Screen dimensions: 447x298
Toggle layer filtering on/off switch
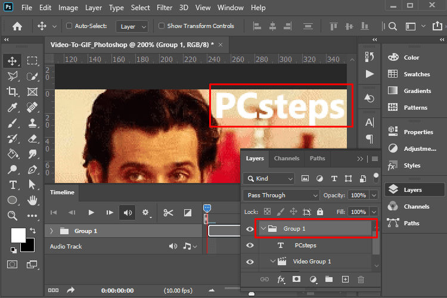[376, 178]
